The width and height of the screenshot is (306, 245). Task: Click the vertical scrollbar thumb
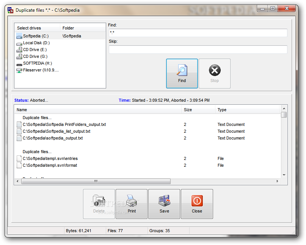coord(284,115)
